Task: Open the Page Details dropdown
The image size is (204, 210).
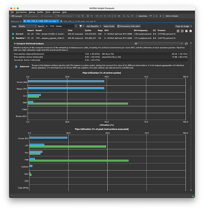Action: click(x=27, y=26)
